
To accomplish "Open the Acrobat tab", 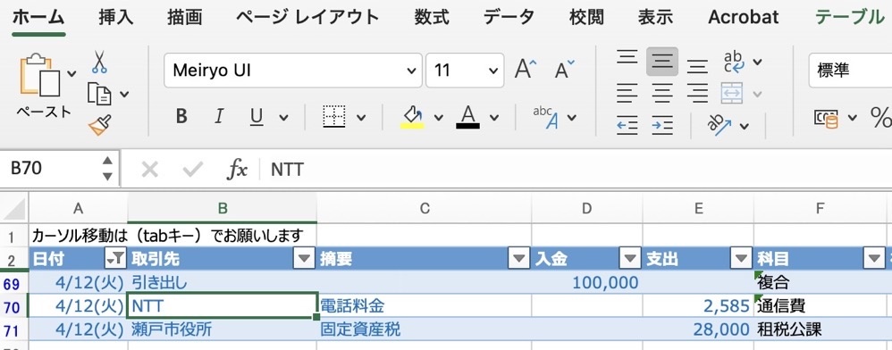I will pos(744,18).
